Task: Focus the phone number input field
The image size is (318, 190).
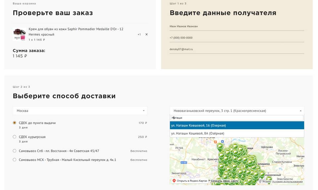Action: [237, 38]
